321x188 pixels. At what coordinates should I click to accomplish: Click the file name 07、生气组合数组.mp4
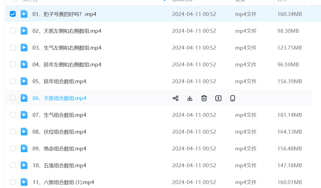pyautogui.click(x=59, y=115)
